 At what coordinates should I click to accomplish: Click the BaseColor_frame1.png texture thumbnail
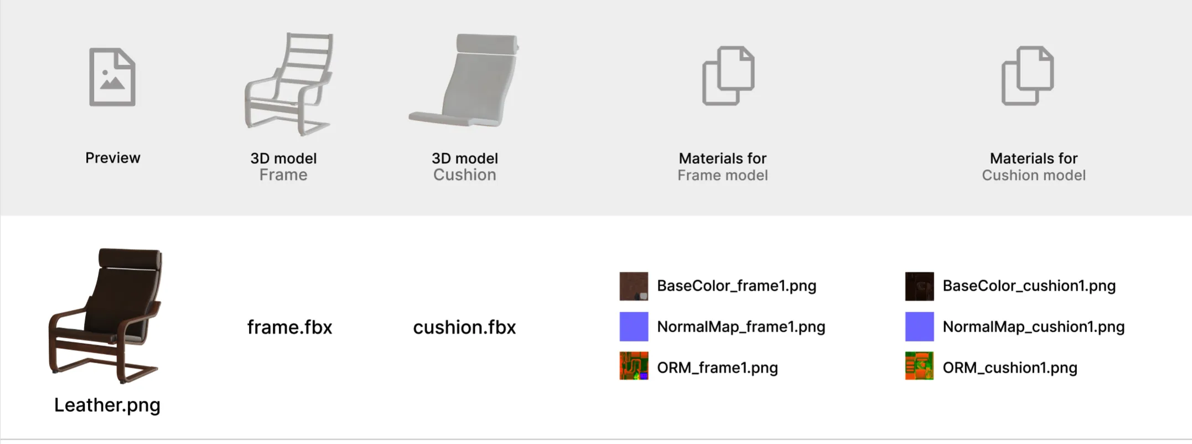pos(634,286)
